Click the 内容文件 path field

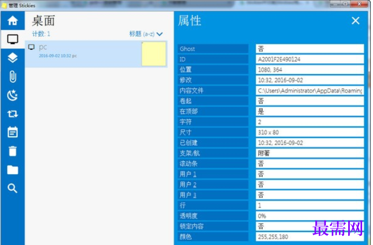[x=310, y=91]
